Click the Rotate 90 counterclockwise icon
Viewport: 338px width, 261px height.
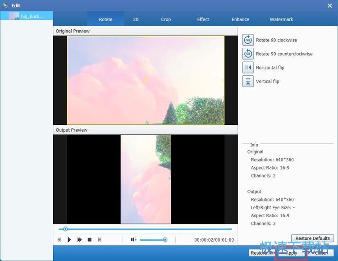coord(248,54)
